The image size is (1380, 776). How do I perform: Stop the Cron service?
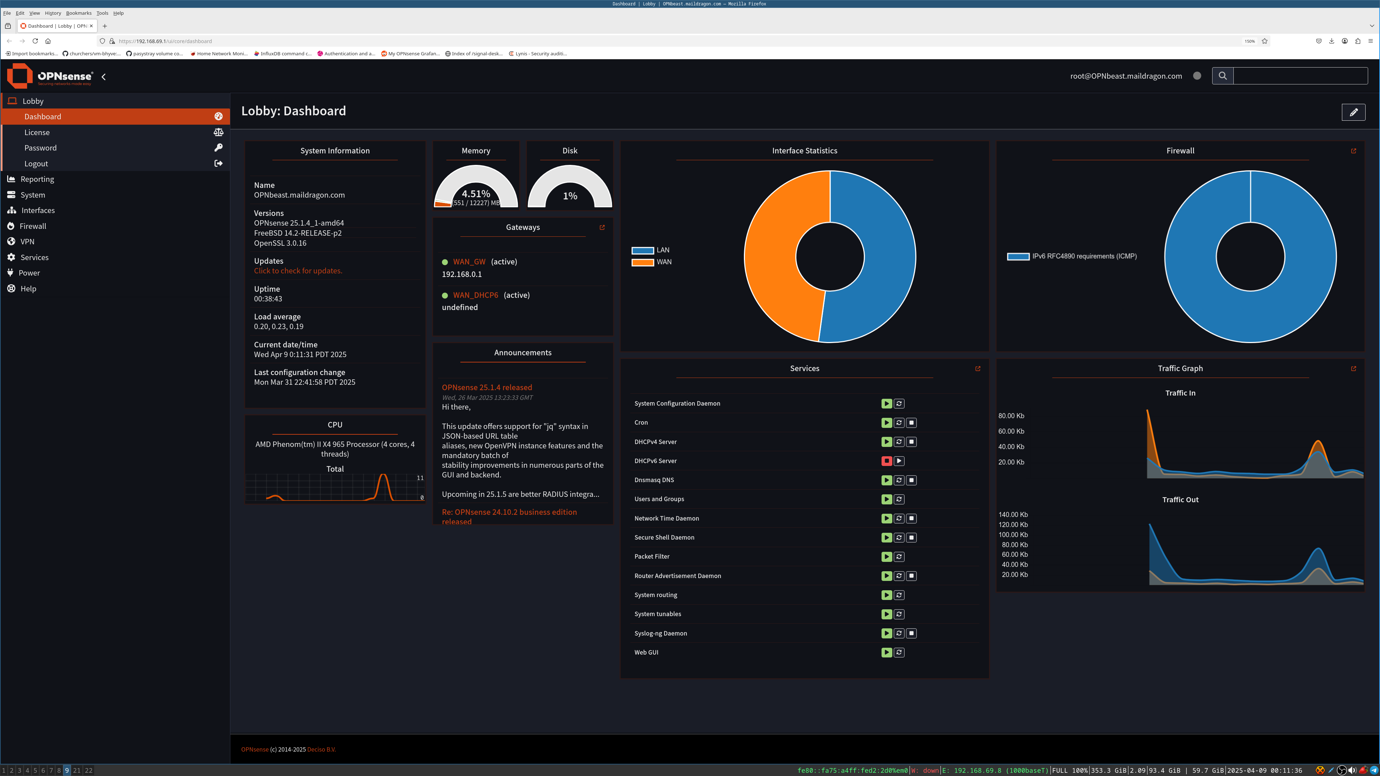[911, 422]
